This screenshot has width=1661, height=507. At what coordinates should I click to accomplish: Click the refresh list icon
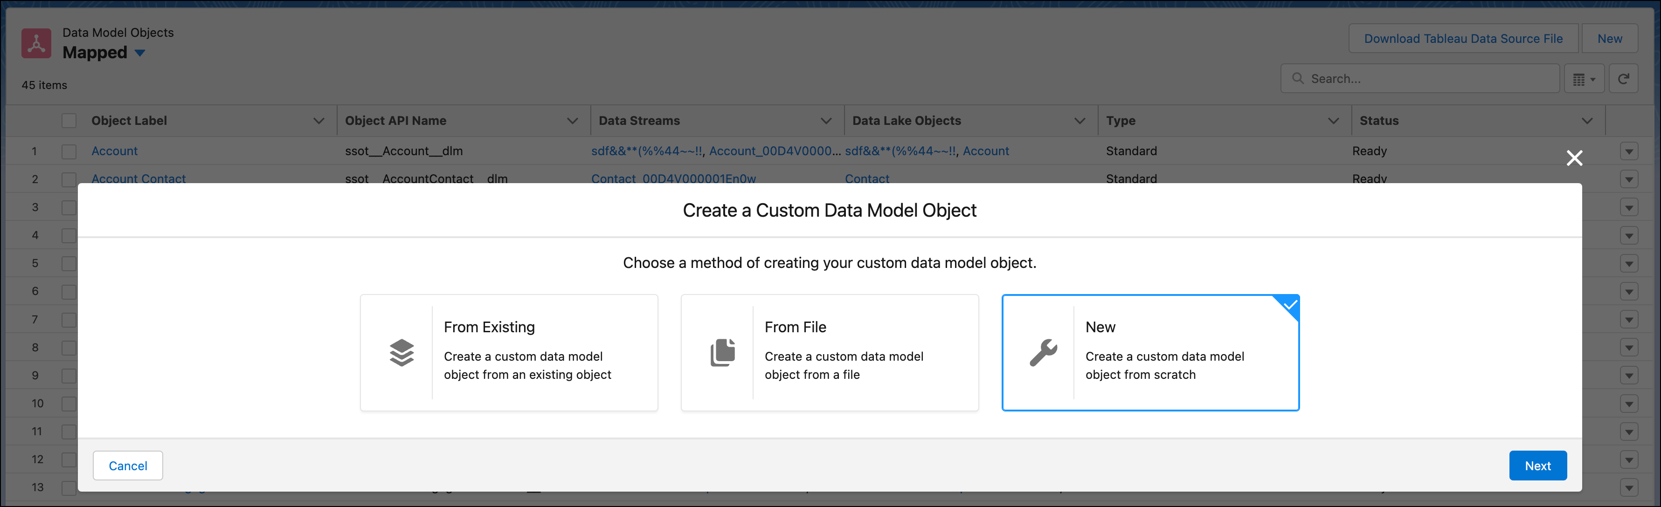1623,79
